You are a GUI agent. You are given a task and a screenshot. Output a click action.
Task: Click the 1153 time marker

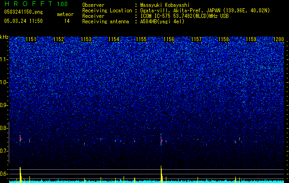pos(86,39)
